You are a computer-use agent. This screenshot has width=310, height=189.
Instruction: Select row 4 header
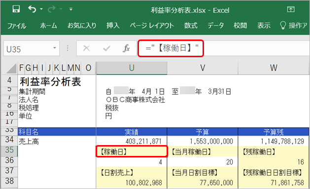[x=9, y=80]
